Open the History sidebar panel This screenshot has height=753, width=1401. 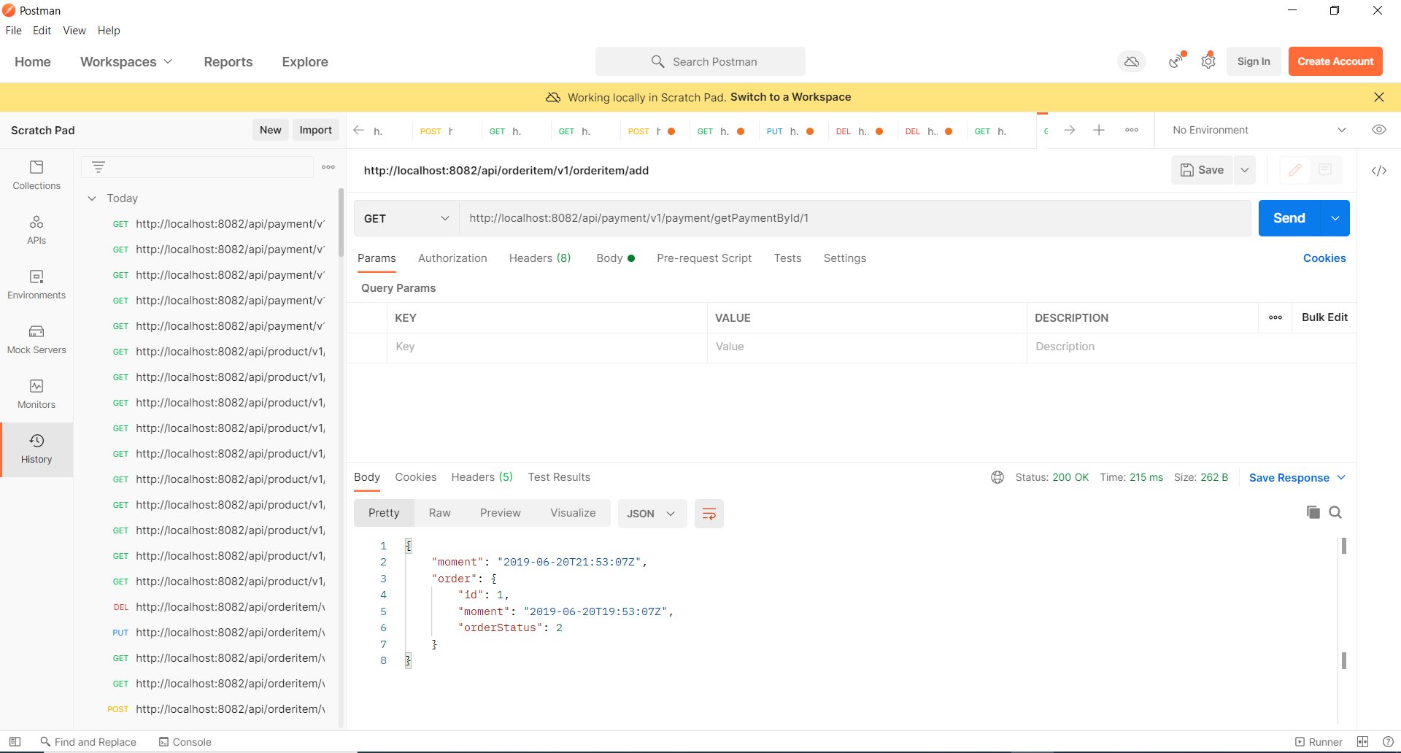click(x=36, y=449)
